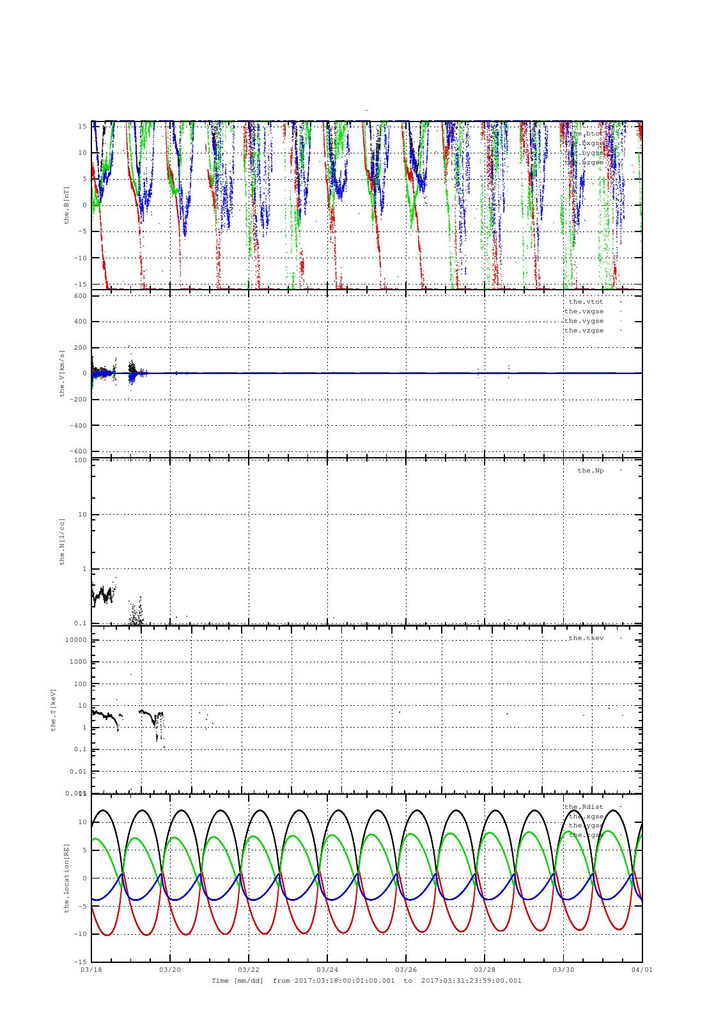Click the 'the.xgse' legend entry in location panel

point(586,816)
